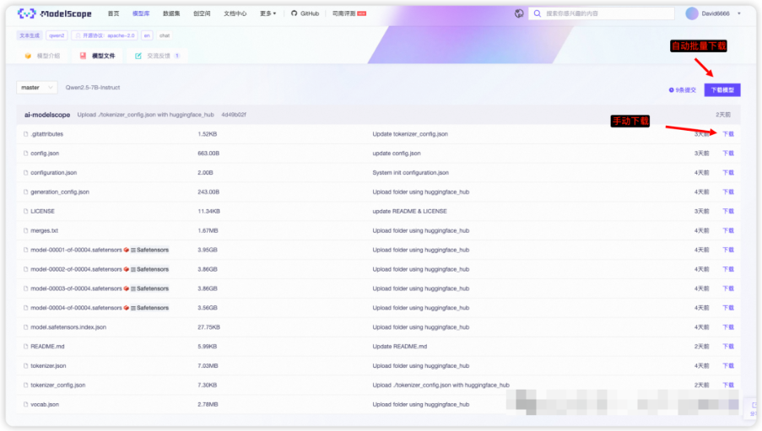
Task: Click 'update README & LICENSE' commit message
Action: [x=409, y=212]
